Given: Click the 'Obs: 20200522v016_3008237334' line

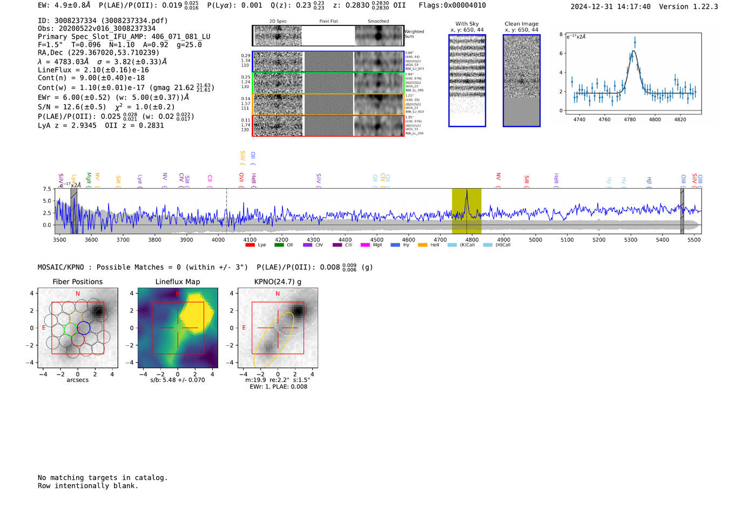Looking at the screenshot, I should tap(97, 29).
